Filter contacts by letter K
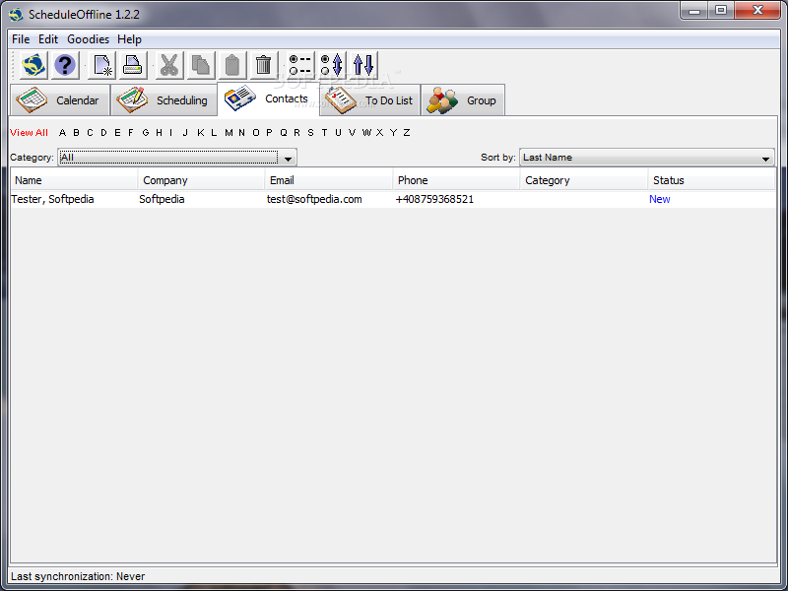788x591 pixels. (x=201, y=133)
